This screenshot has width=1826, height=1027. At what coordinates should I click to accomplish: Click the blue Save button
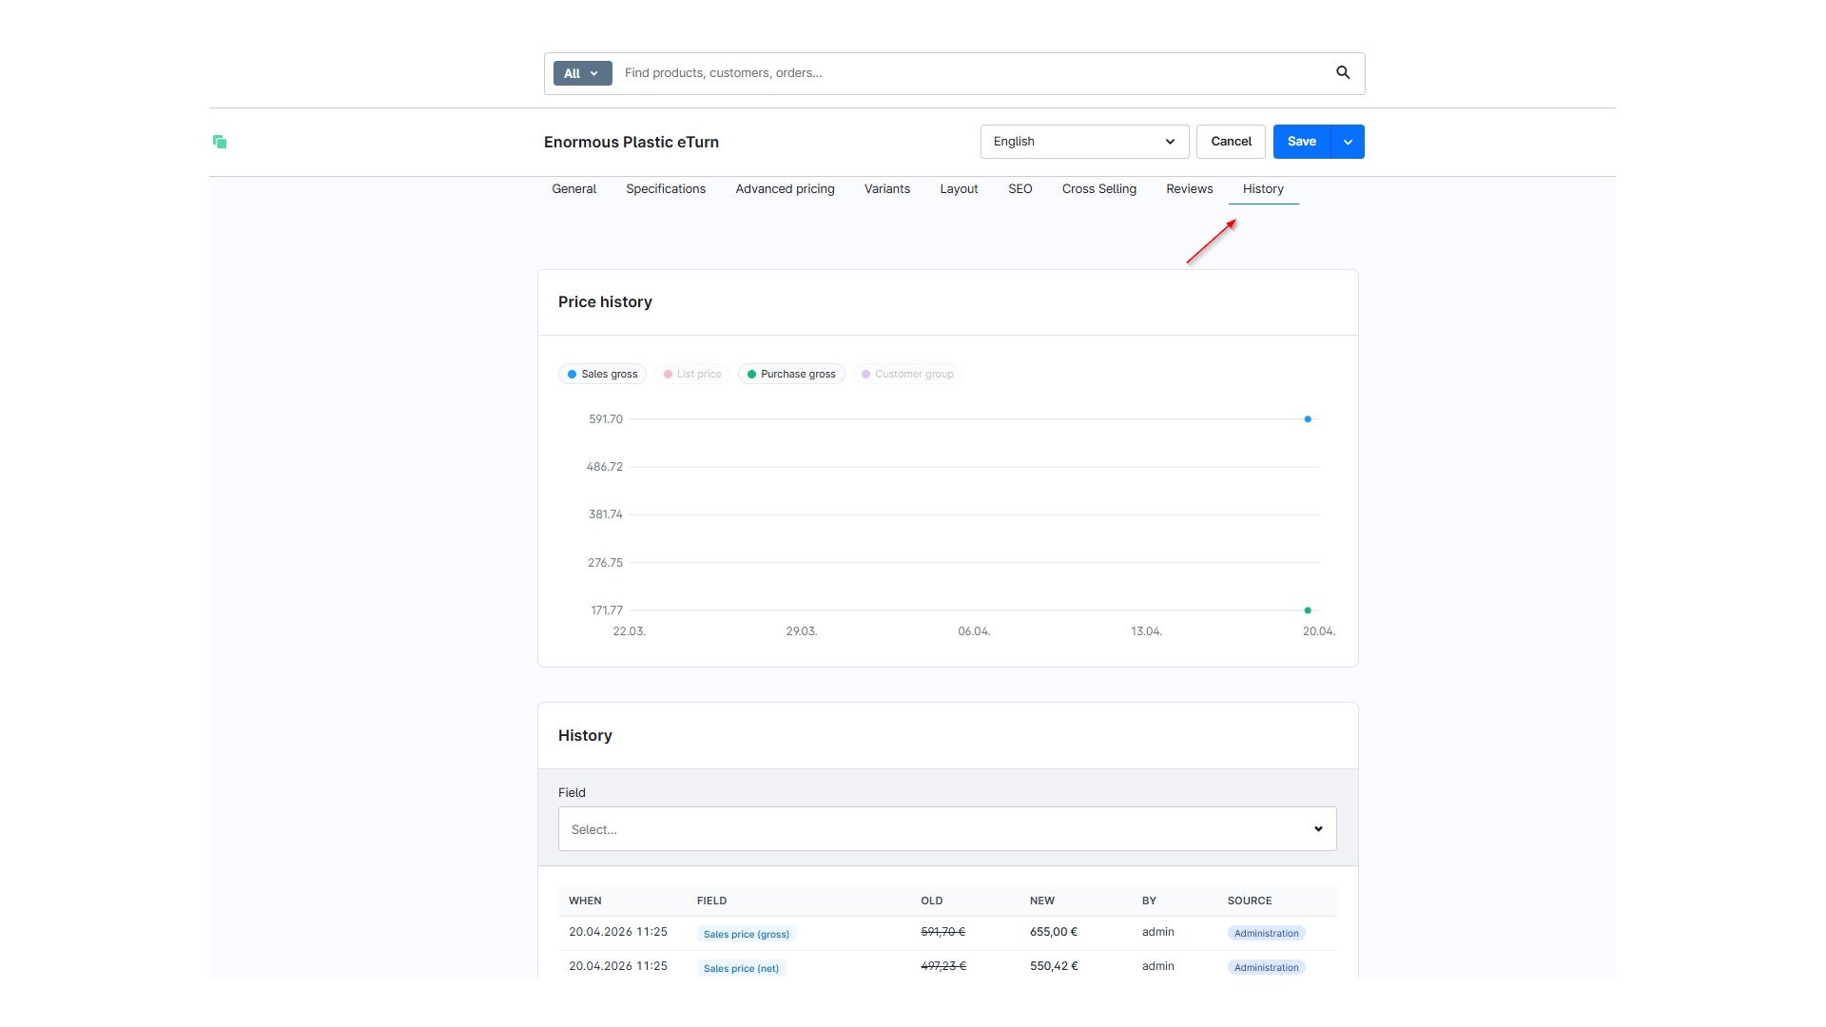tap(1302, 142)
